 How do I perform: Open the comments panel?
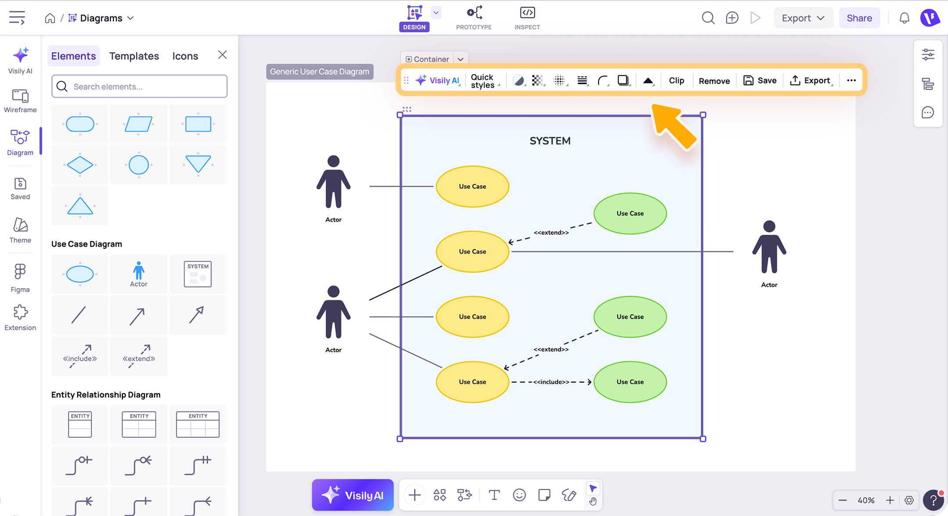928,113
